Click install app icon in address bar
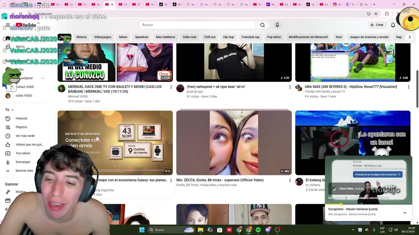Image resolution: width=419 pixels, height=235 pixels. point(369,14)
